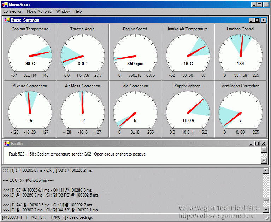Close the Faults child window
Screen dimensions: 271x222
pos(263,144)
